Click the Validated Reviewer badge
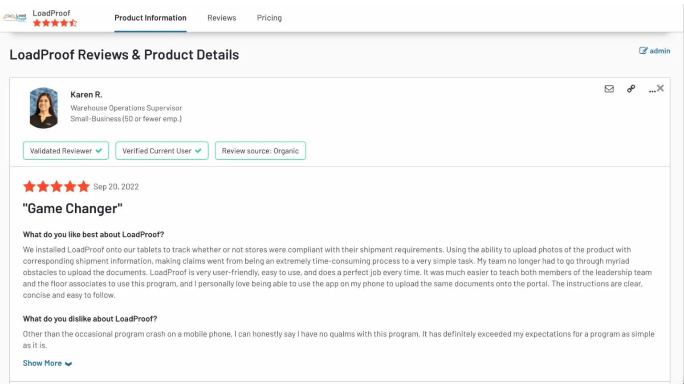 (x=66, y=151)
